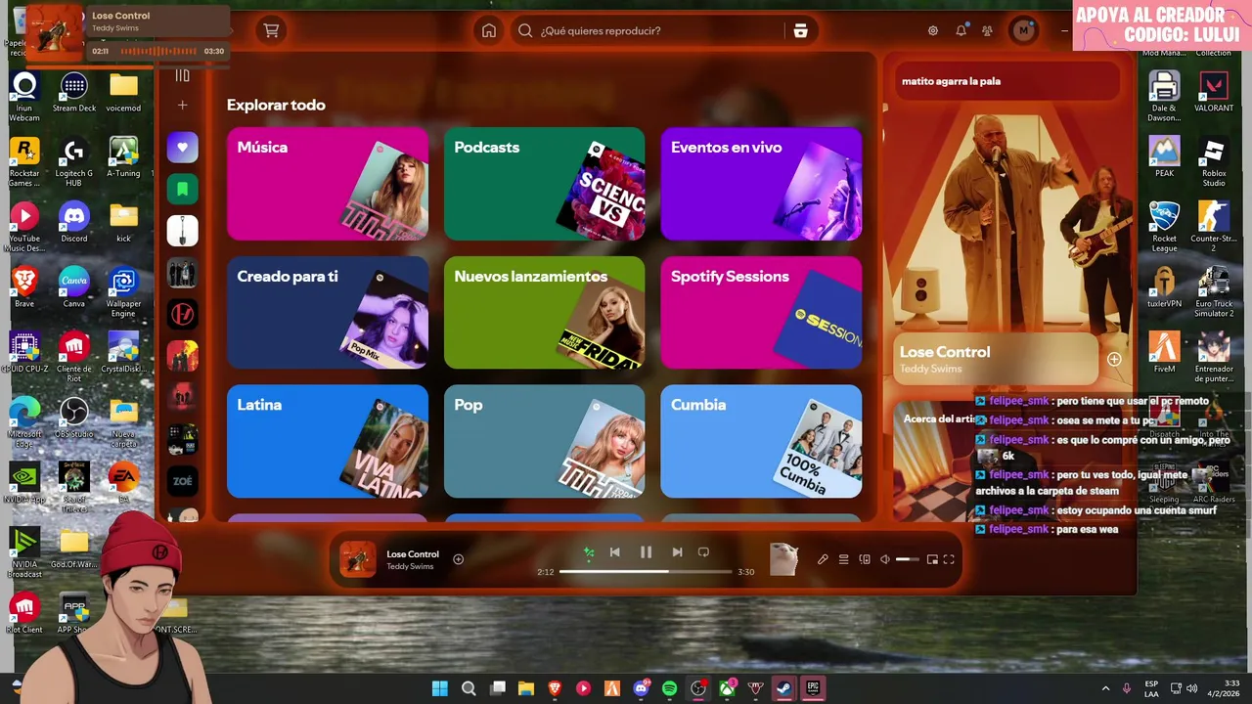This screenshot has width=1252, height=704.
Task: Open the browse icon in search bar
Action: pos(800,30)
